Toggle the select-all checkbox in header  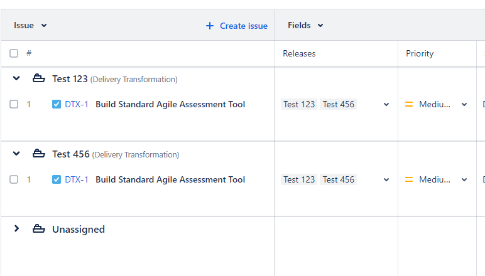(x=14, y=54)
